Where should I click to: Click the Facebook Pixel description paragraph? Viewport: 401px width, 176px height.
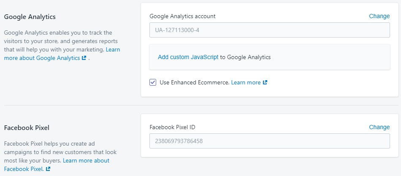pyautogui.click(x=60, y=156)
